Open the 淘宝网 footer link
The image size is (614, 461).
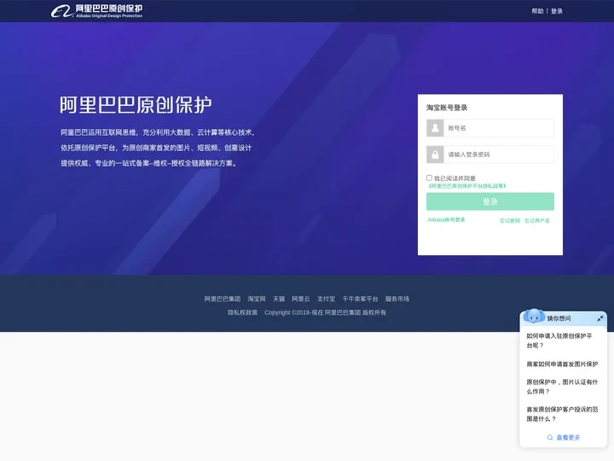[257, 299]
